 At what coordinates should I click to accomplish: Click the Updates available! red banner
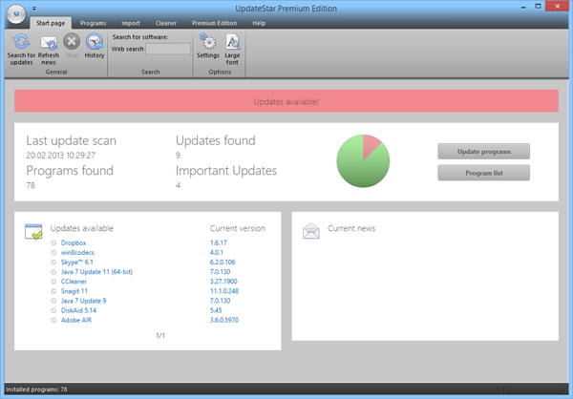(286, 101)
